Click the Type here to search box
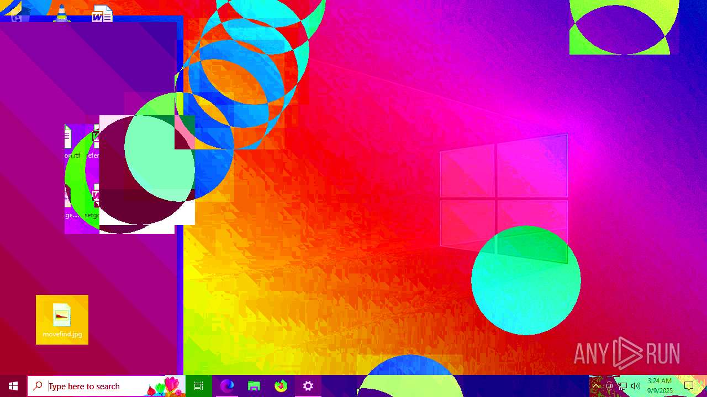 (x=105, y=386)
